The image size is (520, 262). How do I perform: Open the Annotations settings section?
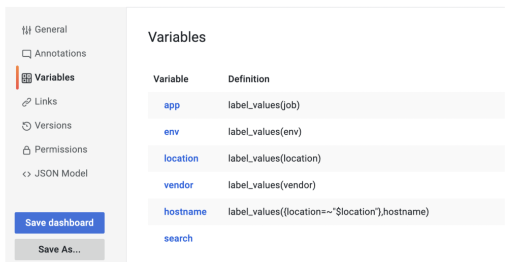coord(60,53)
